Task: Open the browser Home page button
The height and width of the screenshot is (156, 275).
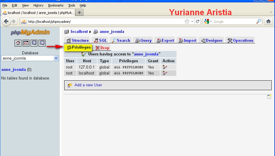Action: tap(268, 22)
